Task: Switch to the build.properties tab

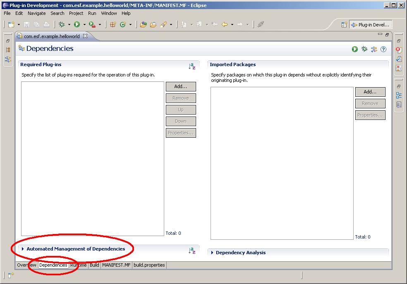Action: pyautogui.click(x=149, y=265)
